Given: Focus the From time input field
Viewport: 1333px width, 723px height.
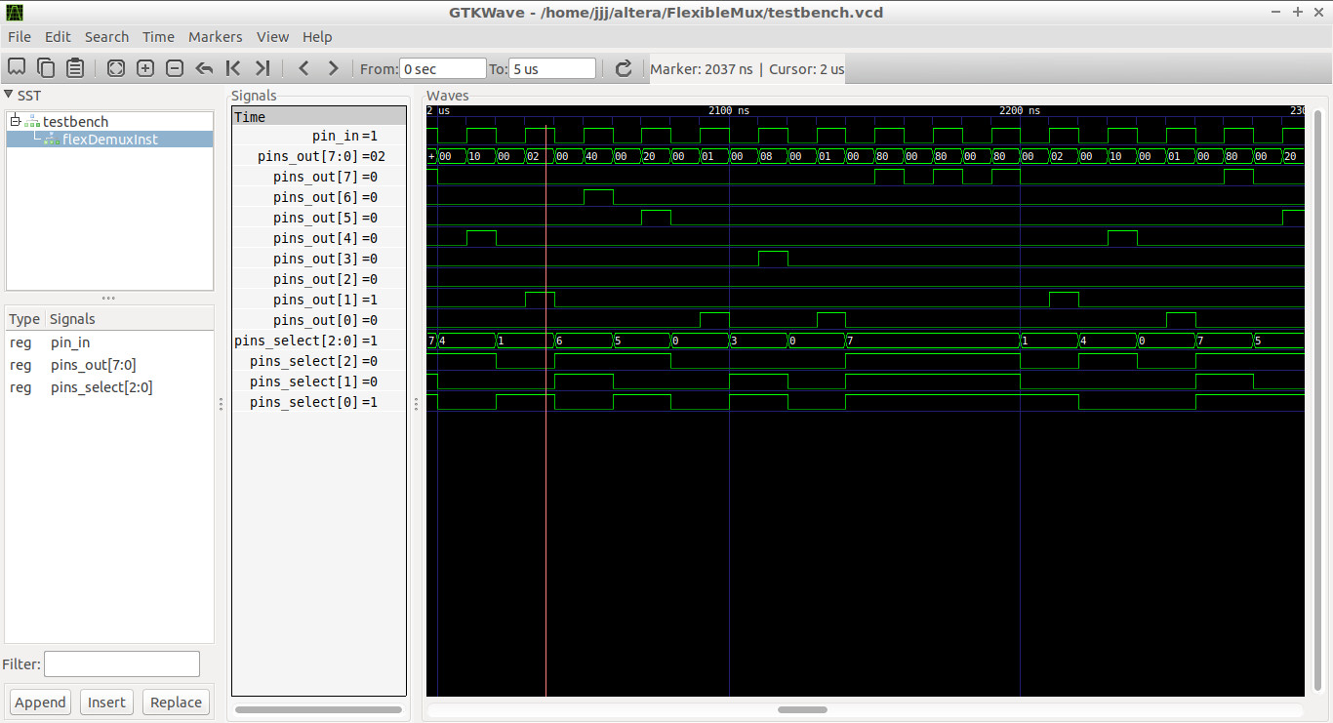Looking at the screenshot, I should point(443,69).
